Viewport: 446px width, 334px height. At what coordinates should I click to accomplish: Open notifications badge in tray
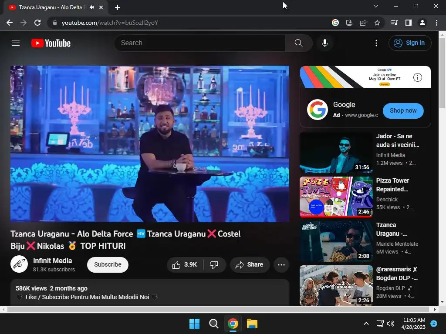tap(434, 324)
